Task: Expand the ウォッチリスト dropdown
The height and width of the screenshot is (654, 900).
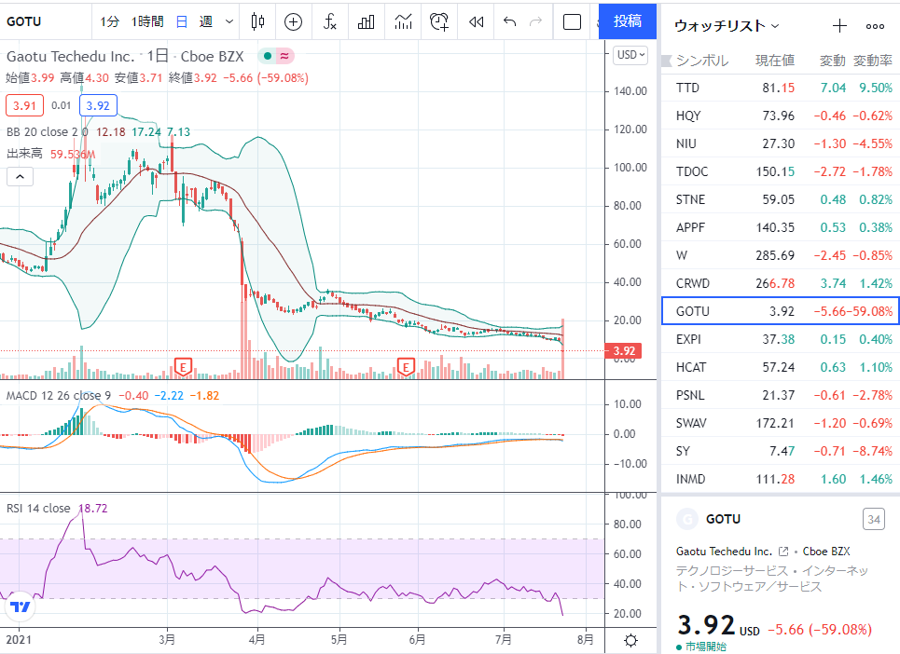Action: point(727,26)
